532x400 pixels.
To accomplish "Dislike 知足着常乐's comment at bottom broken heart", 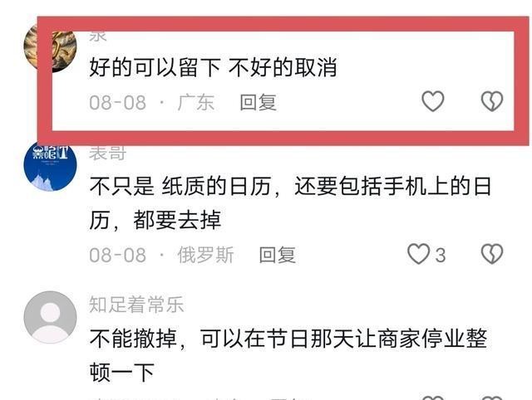I will click(492, 398).
